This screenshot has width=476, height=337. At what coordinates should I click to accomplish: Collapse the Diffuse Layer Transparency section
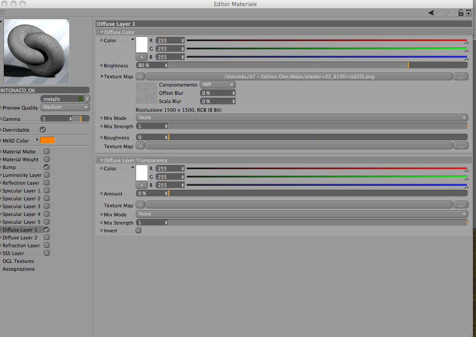[102, 160]
